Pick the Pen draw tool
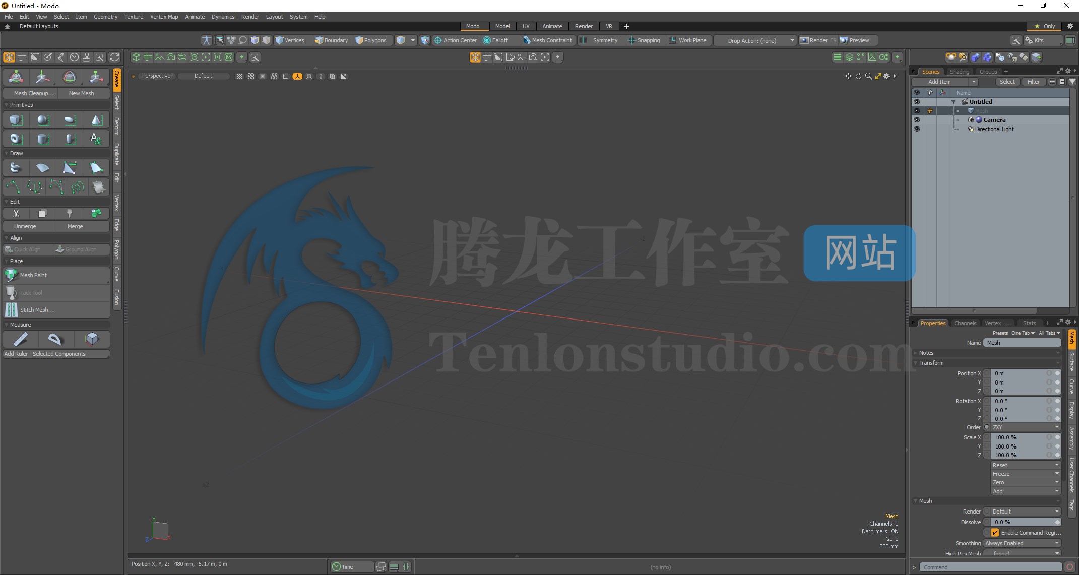The height and width of the screenshot is (575, 1079). [70, 168]
